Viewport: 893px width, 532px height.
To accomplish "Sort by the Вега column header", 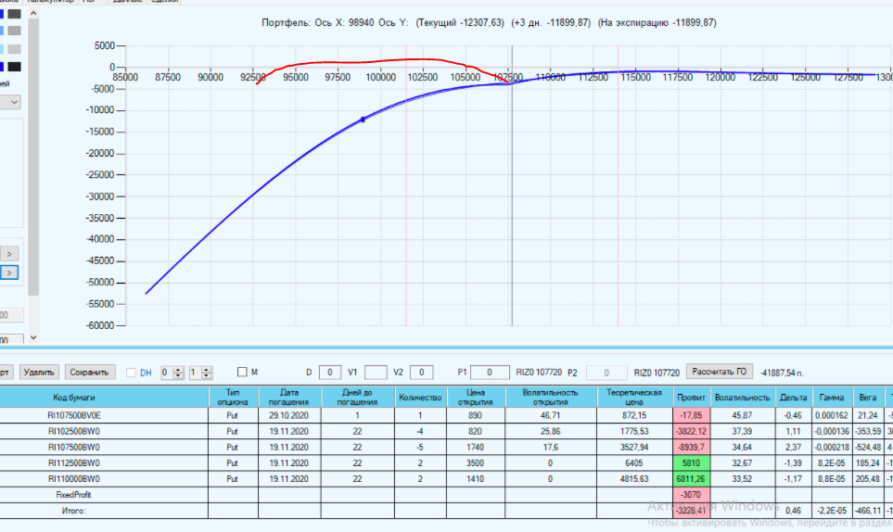I will tap(868, 398).
